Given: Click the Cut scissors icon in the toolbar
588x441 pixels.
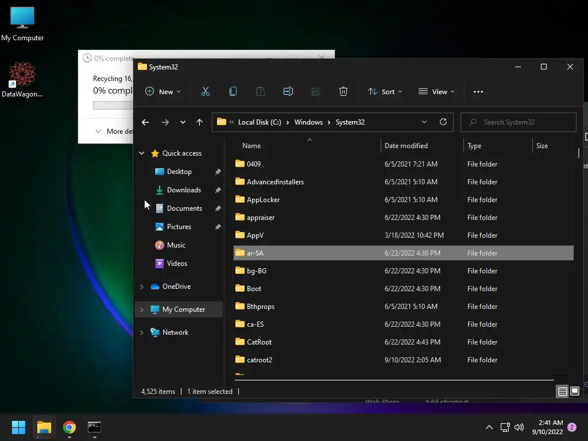Looking at the screenshot, I should [x=205, y=91].
